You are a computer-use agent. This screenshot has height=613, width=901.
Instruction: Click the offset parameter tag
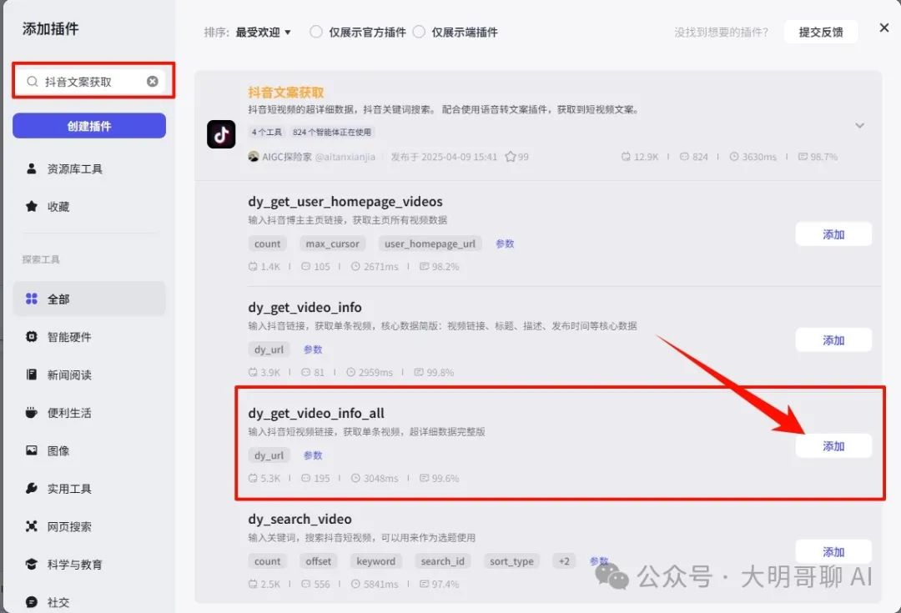(x=319, y=560)
